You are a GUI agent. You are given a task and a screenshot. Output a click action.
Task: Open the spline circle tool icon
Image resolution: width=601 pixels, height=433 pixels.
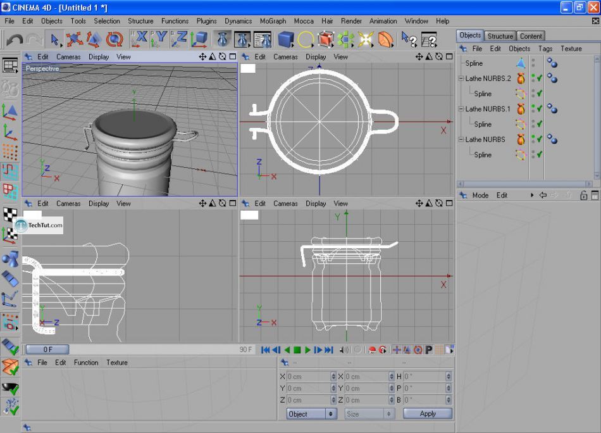click(306, 39)
